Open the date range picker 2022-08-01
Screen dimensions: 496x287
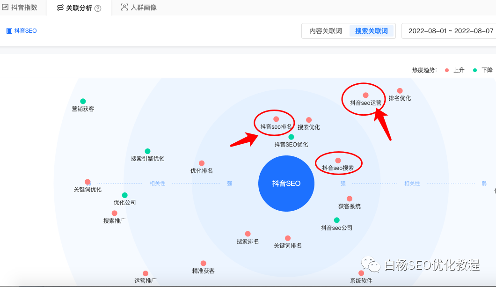450,31
